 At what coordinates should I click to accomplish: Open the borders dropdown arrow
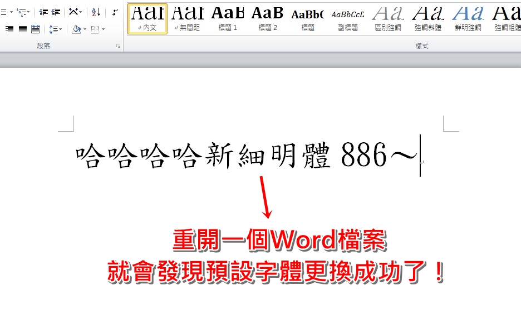point(104,29)
